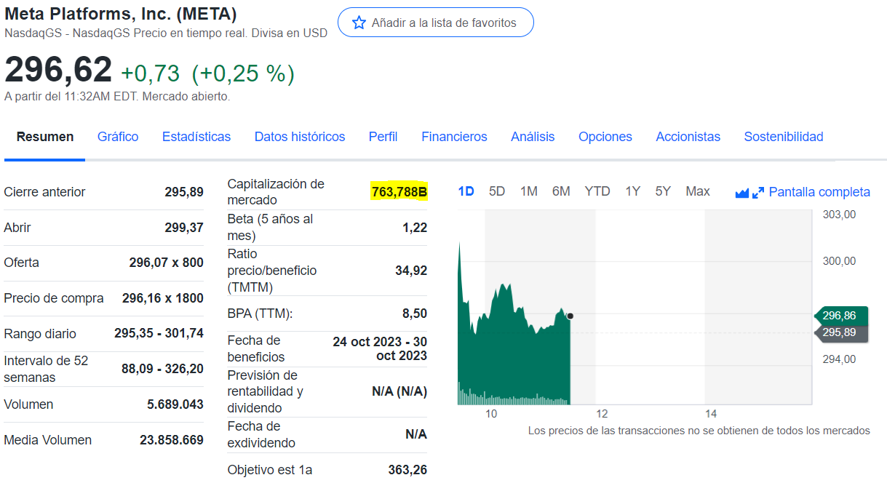Open the Análisis tab
This screenshot has width=887, height=499.
click(x=533, y=137)
